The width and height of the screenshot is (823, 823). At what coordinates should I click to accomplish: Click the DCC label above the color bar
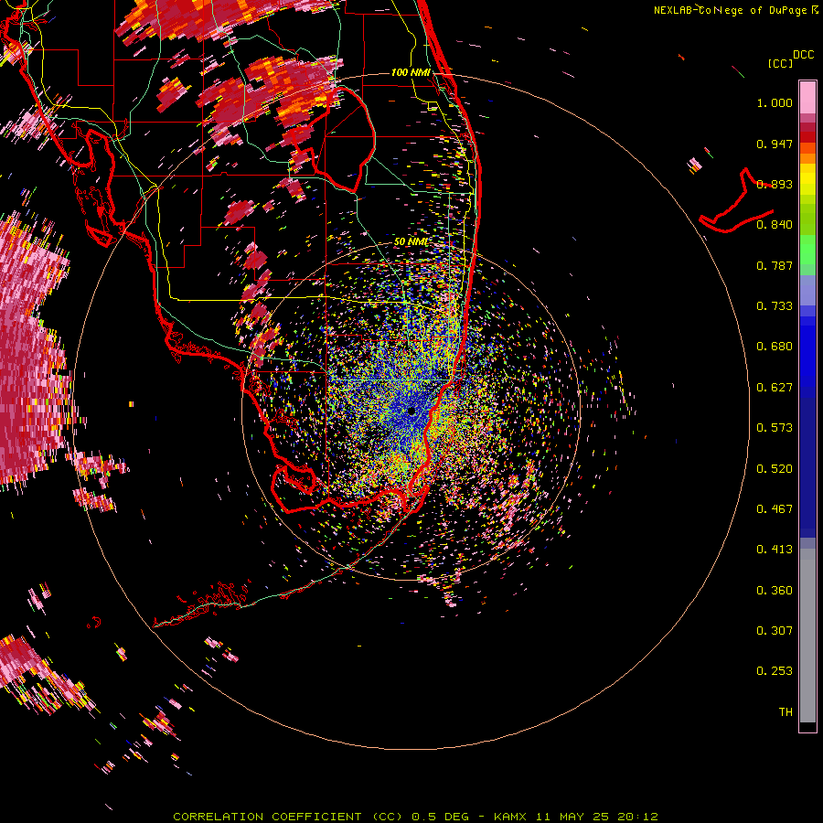pos(803,54)
